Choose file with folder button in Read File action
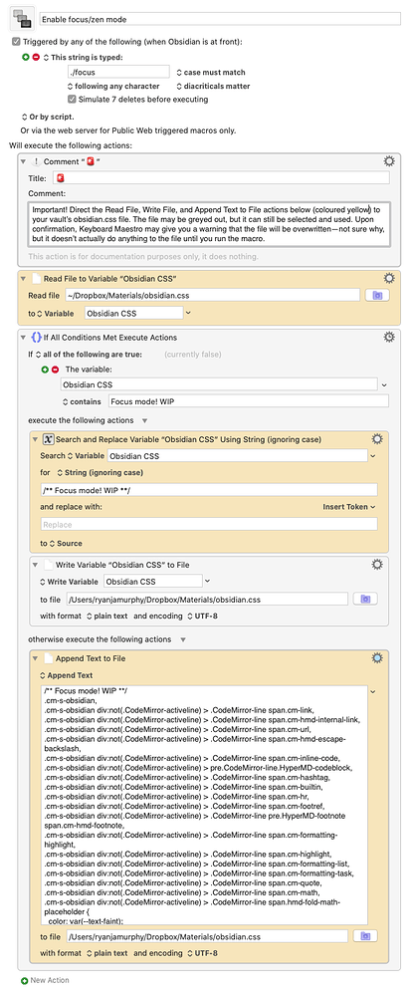The image size is (410, 993). [x=378, y=295]
